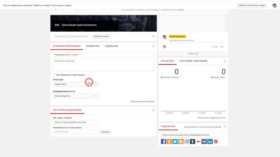Select the Настройка видеокодера tab
The width and height of the screenshot is (280, 157).
[x=67, y=110]
